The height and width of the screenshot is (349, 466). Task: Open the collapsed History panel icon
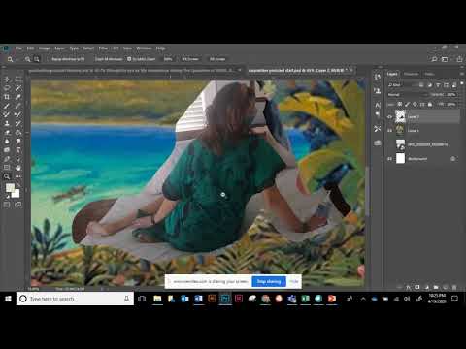coord(378,78)
